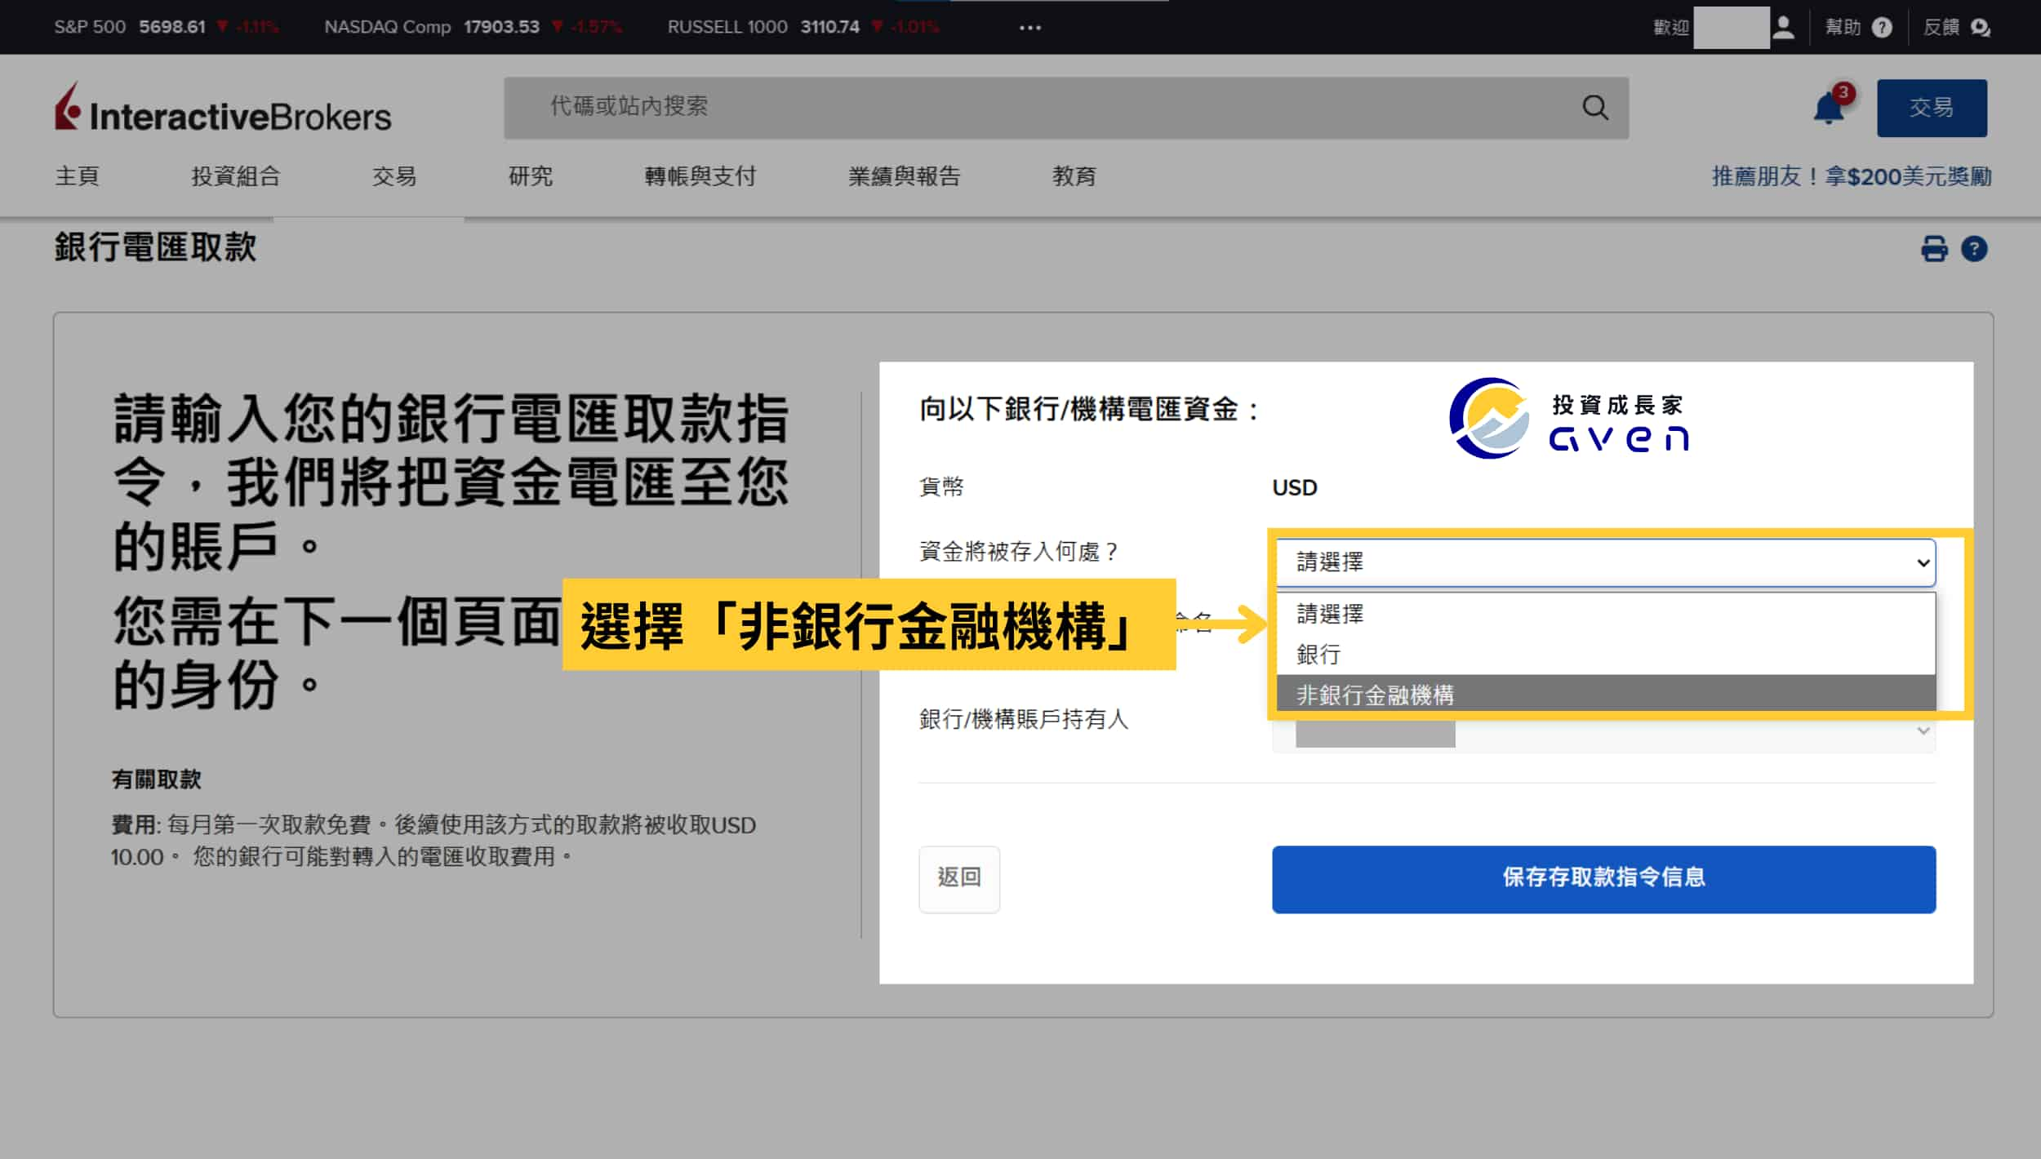The image size is (2041, 1159).
Task: Click the 有關取款 heading
Action: tap(156, 779)
